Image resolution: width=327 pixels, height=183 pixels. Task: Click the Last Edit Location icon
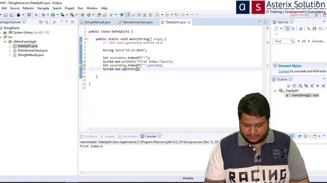tap(177, 15)
